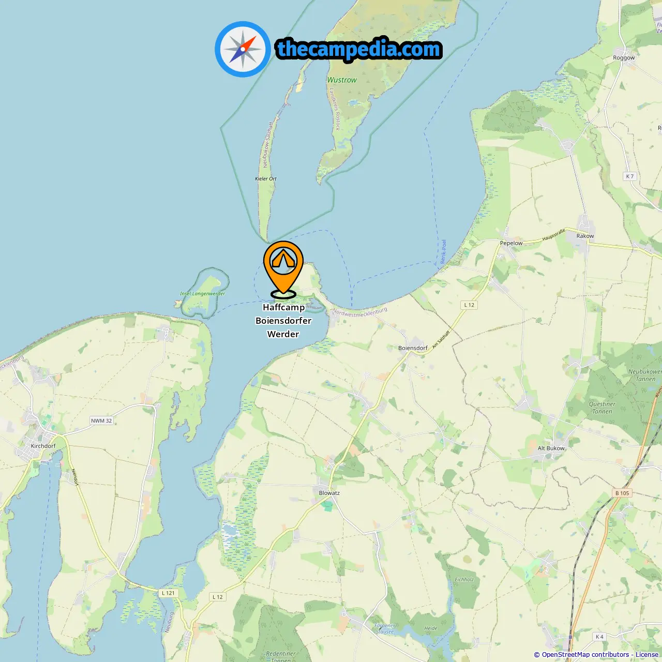Click the K 7 road shield
The image size is (662, 662).
click(x=629, y=176)
